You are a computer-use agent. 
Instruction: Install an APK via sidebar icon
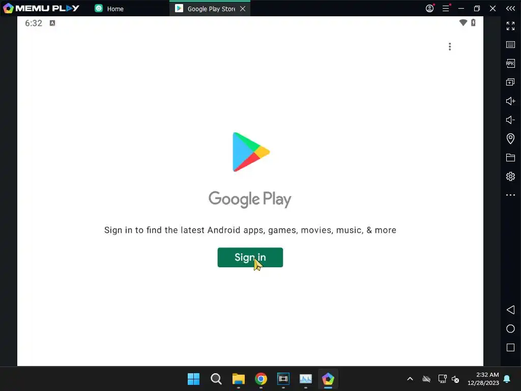(510, 63)
